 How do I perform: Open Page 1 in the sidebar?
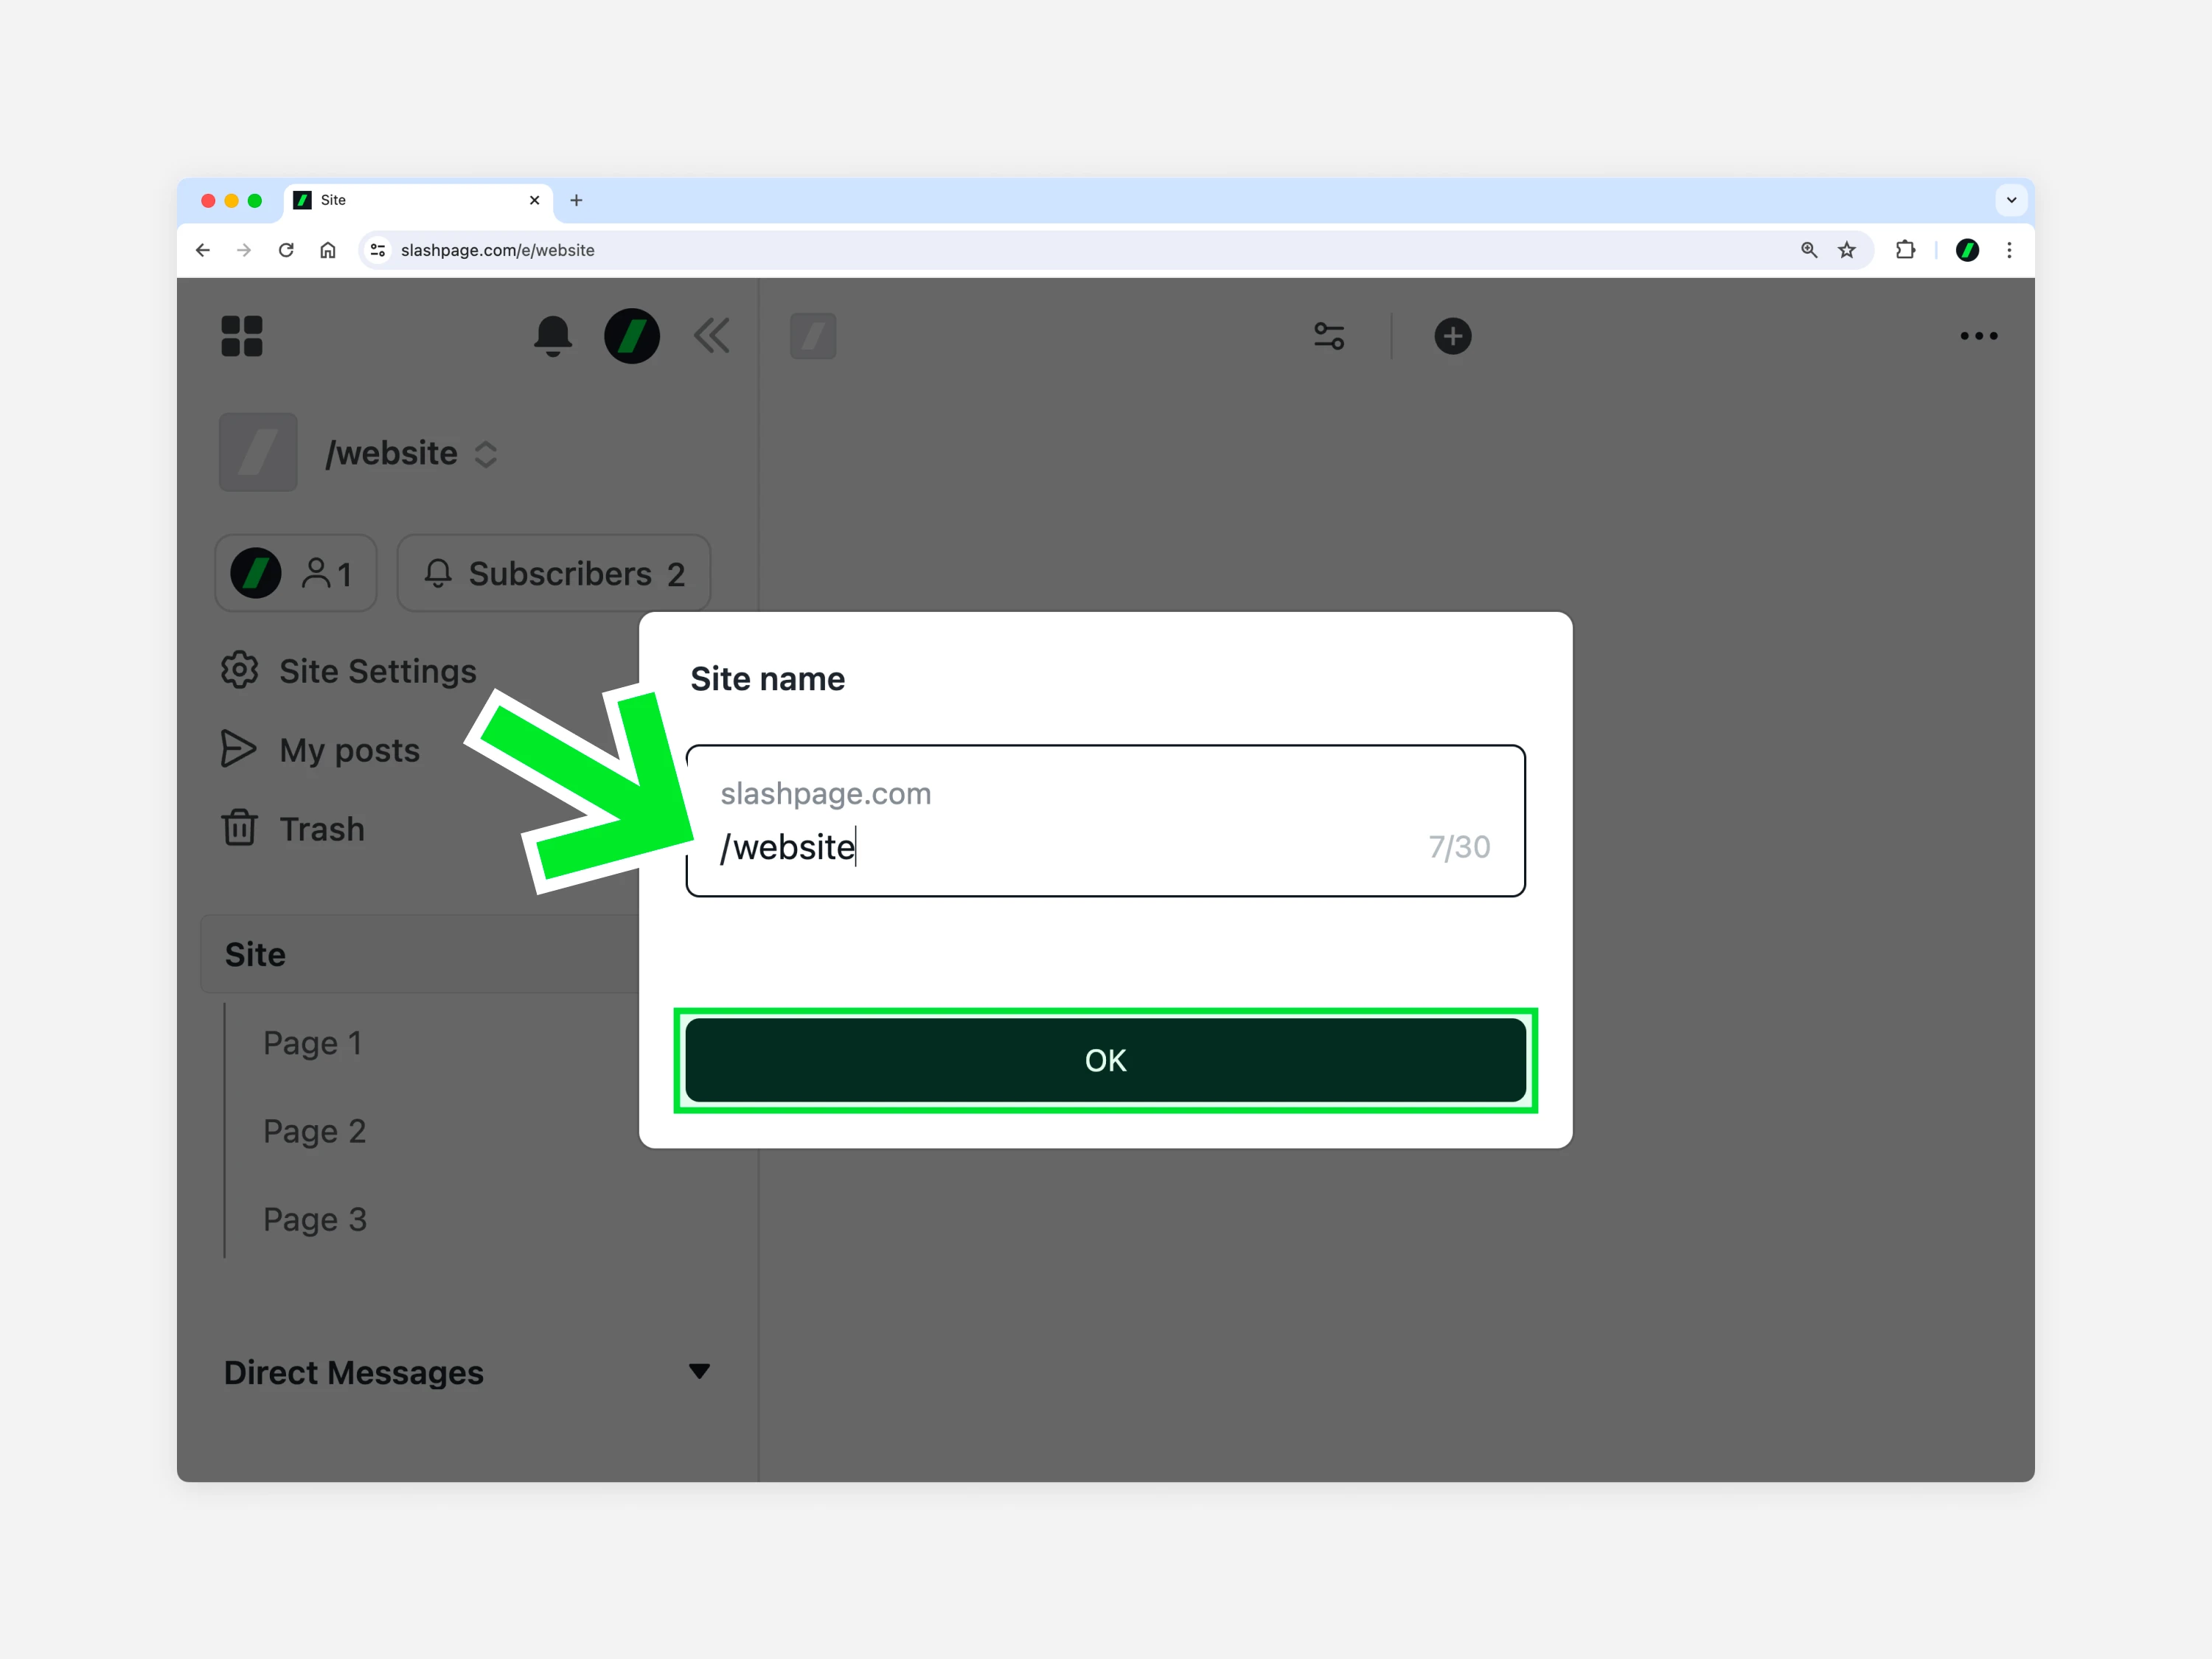coord(312,1043)
